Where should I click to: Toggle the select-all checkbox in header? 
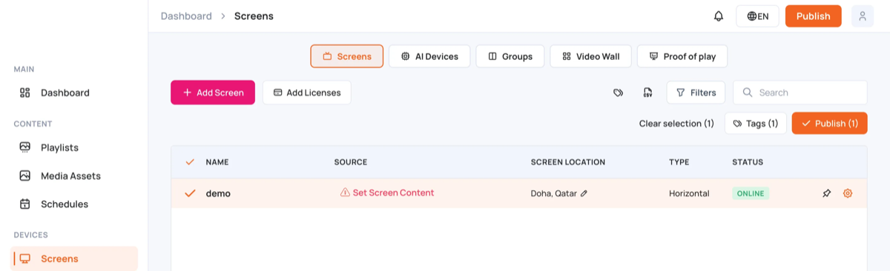tap(190, 161)
